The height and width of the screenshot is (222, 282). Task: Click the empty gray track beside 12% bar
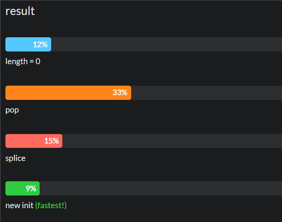pos(165,45)
